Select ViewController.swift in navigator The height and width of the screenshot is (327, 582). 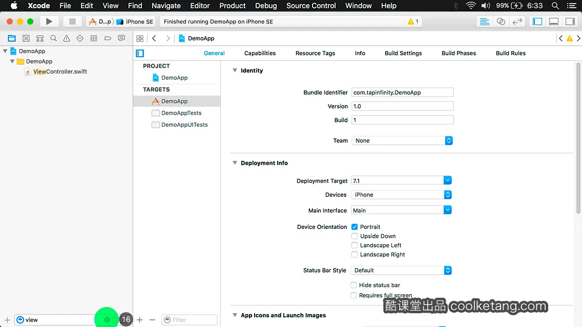point(60,72)
